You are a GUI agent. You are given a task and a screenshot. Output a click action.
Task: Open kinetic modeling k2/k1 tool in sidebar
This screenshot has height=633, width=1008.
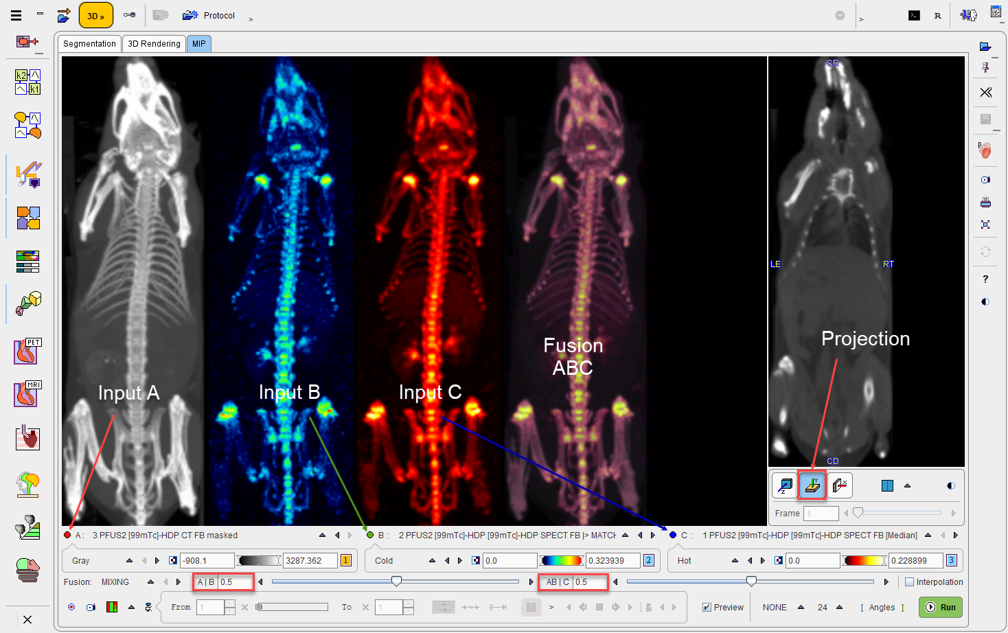click(28, 82)
